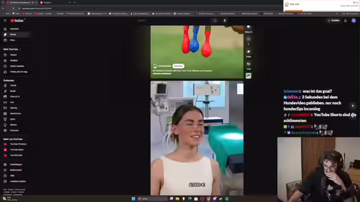The height and width of the screenshot is (202, 360).
Task: Open Einstellungen in the sidebar
Action: 15,164
